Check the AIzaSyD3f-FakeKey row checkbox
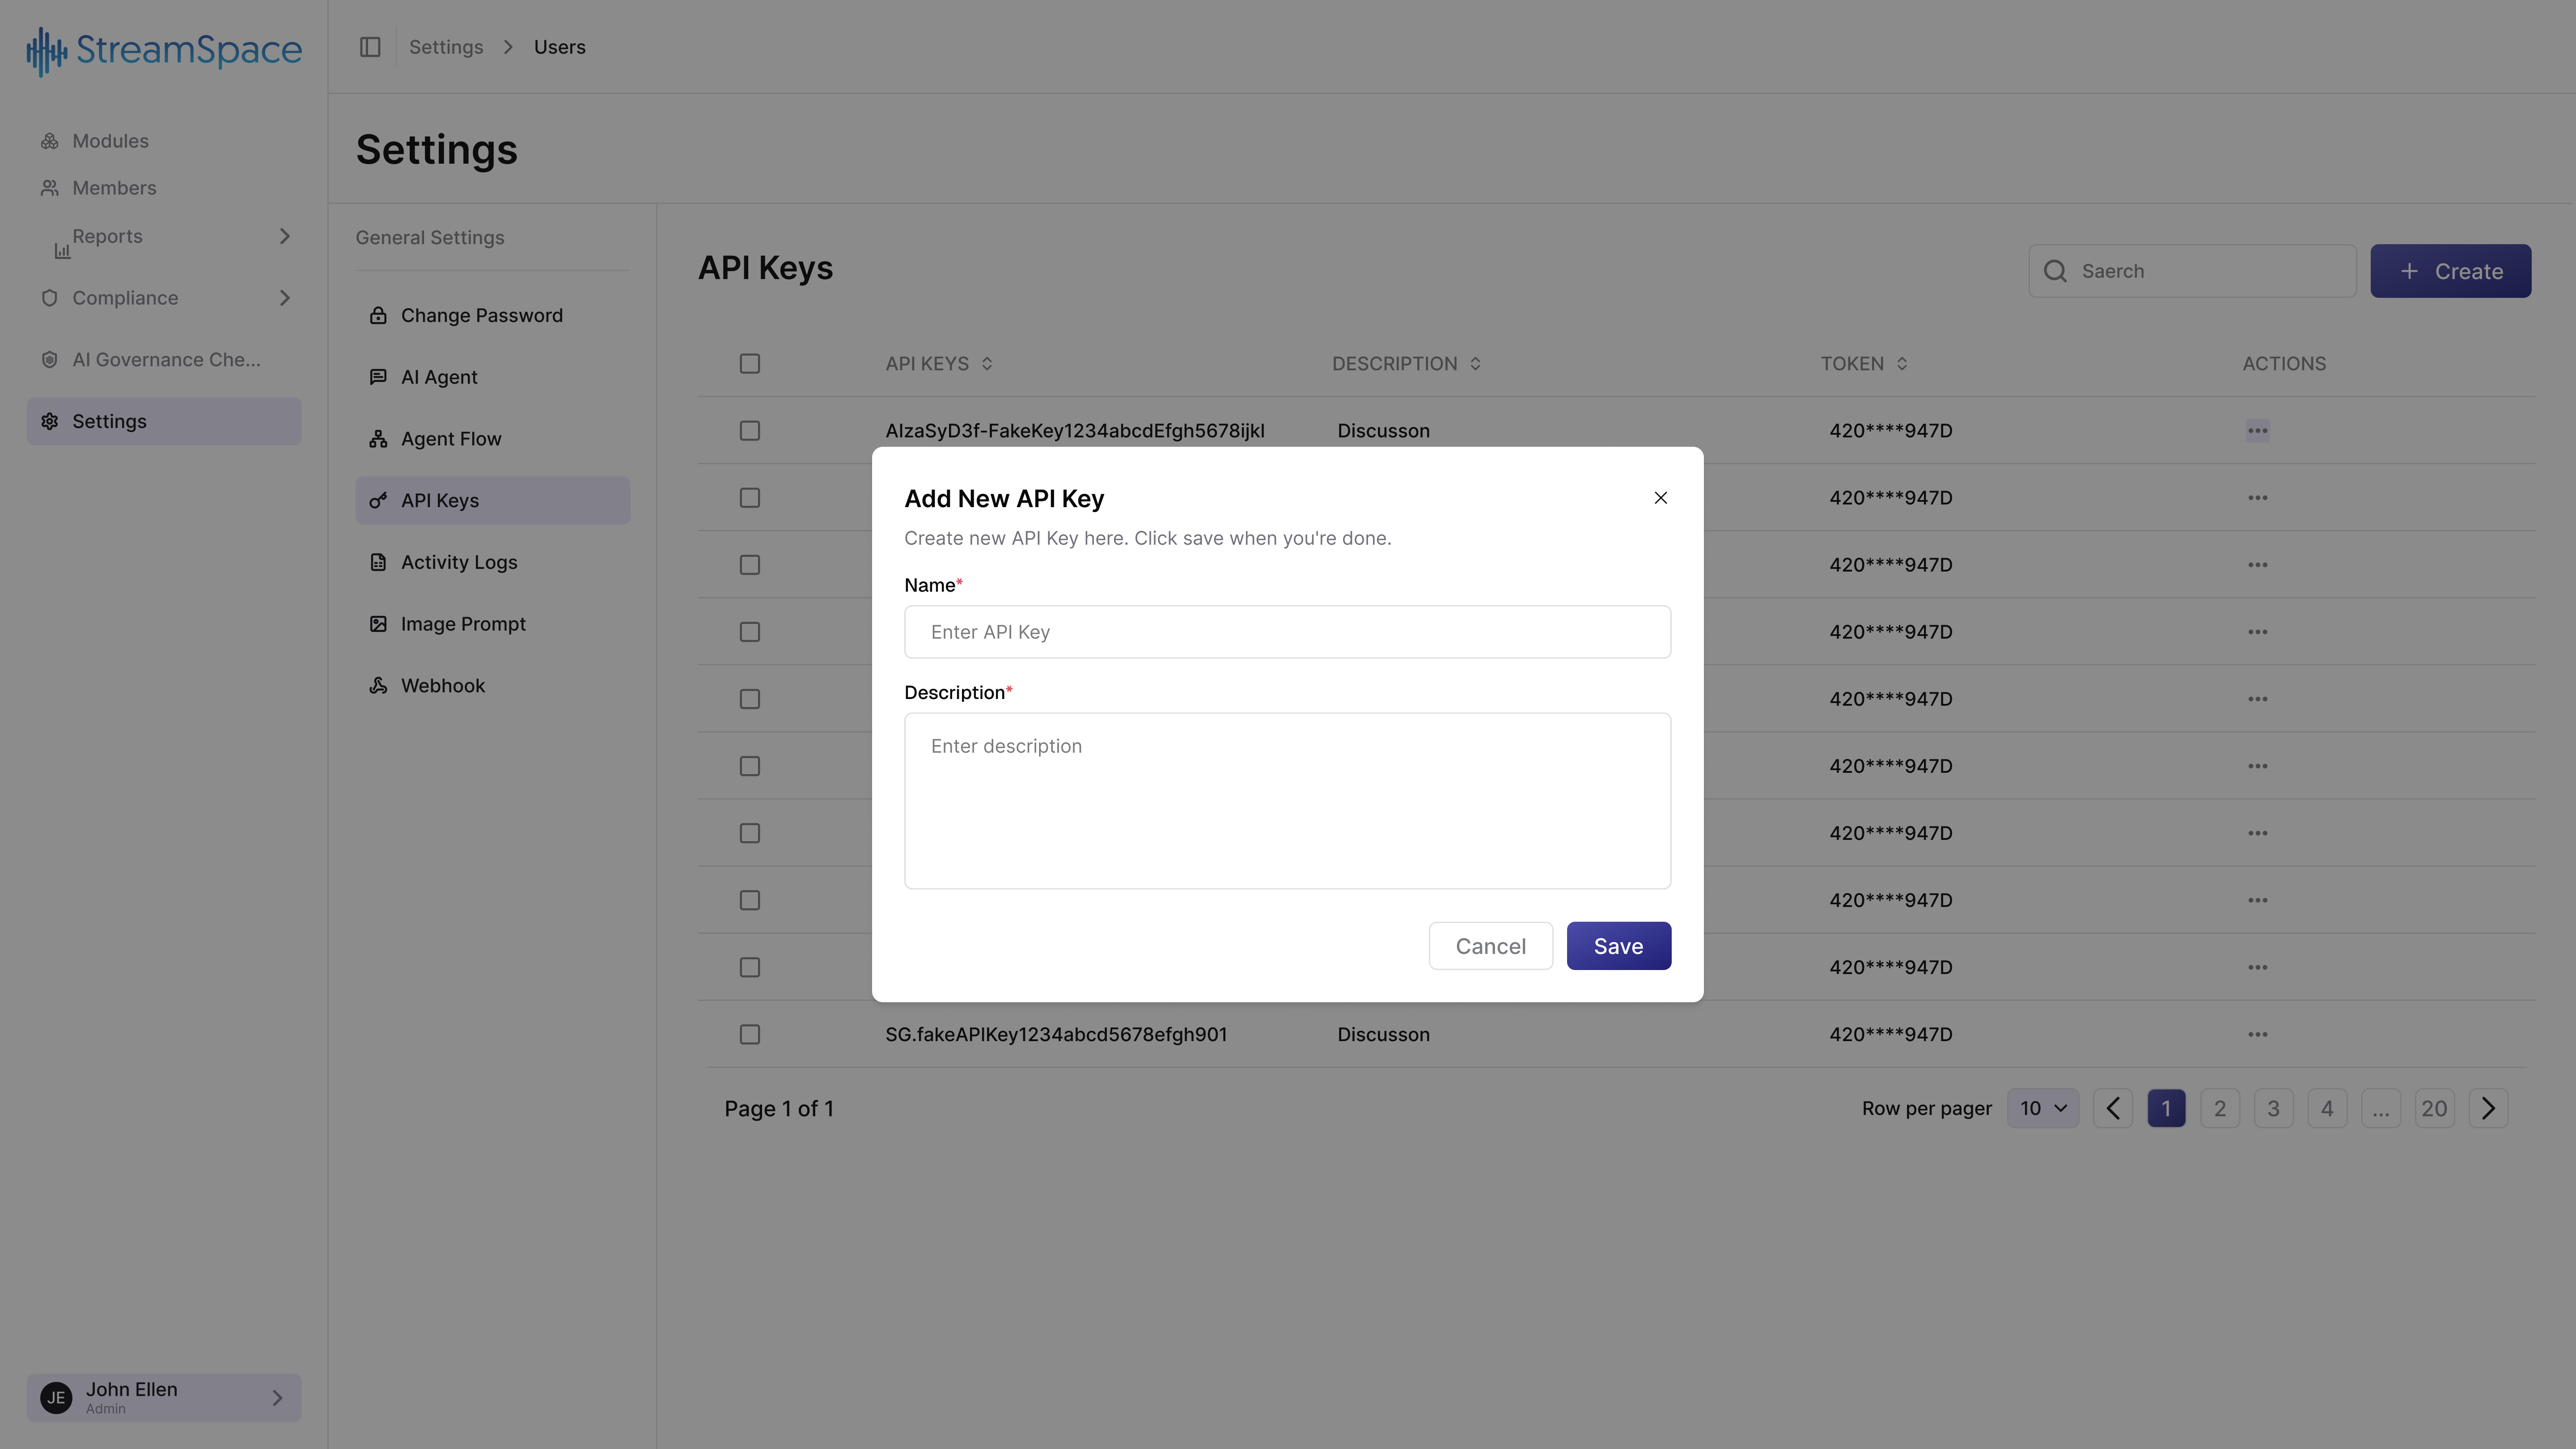The height and width of the screenshot is (1449, 2576). (x=750, y=431)
